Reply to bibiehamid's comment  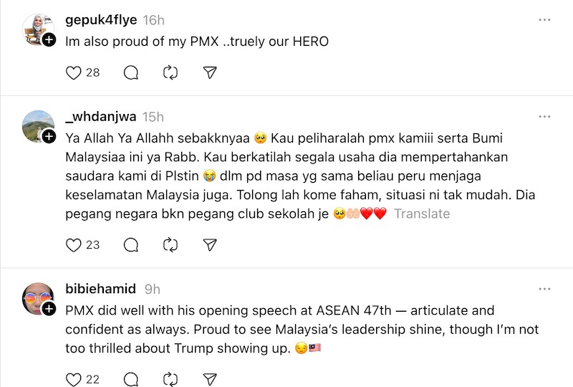131,379
